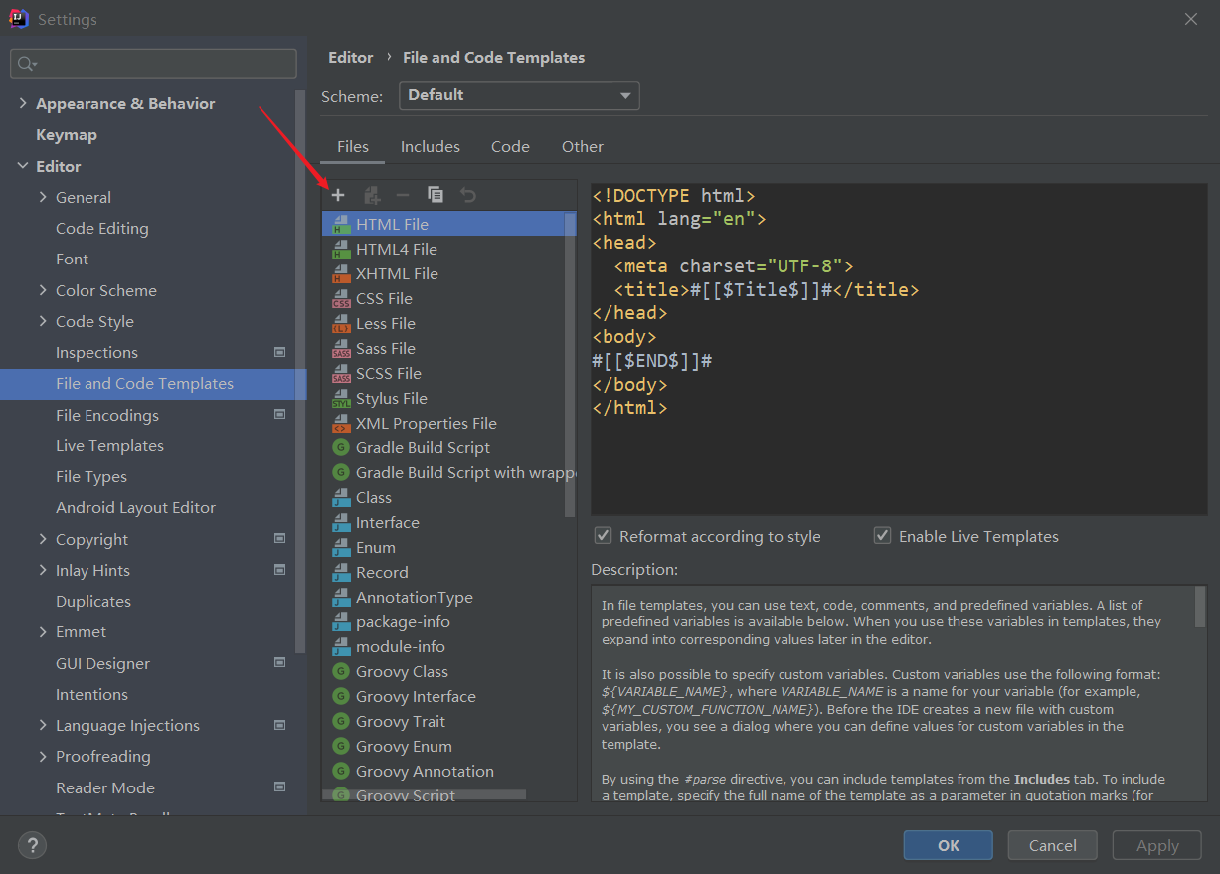
Task: Click the Copy Template toolbar icon
Action: 436,195
